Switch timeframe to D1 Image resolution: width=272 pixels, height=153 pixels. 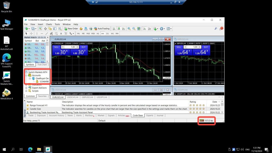[x=107, y=33]
